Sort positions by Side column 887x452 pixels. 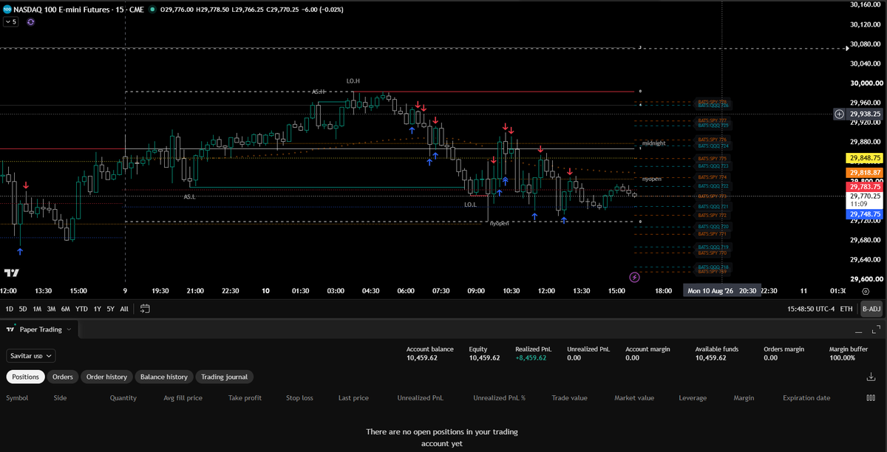(61, 398)
